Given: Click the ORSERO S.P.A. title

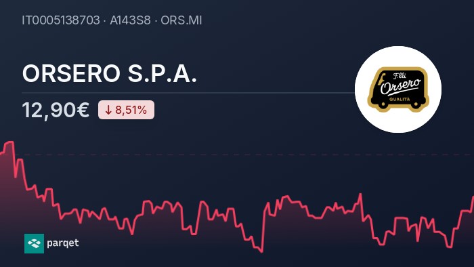Looking at the screenshot, I should pyautogui.click(x=110, y=73).
